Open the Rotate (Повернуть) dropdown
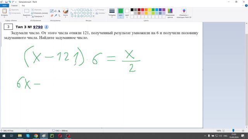 tap(38, 16)
